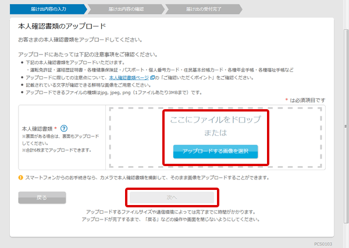Click the red asterisk in は必須項目です legend
This screenshot has width=349, height=248.
(286, 100)
